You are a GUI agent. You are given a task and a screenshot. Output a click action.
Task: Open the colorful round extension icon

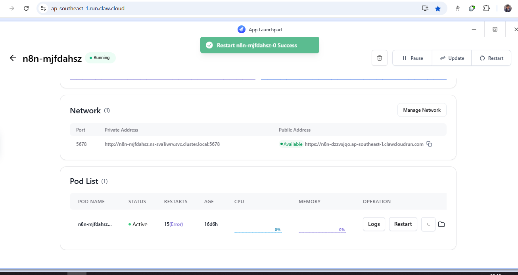[x=472, y=8]
